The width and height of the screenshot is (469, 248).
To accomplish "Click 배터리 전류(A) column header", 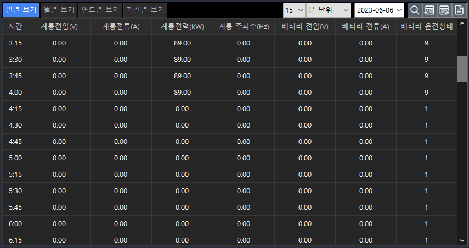I will coord(365,27).
